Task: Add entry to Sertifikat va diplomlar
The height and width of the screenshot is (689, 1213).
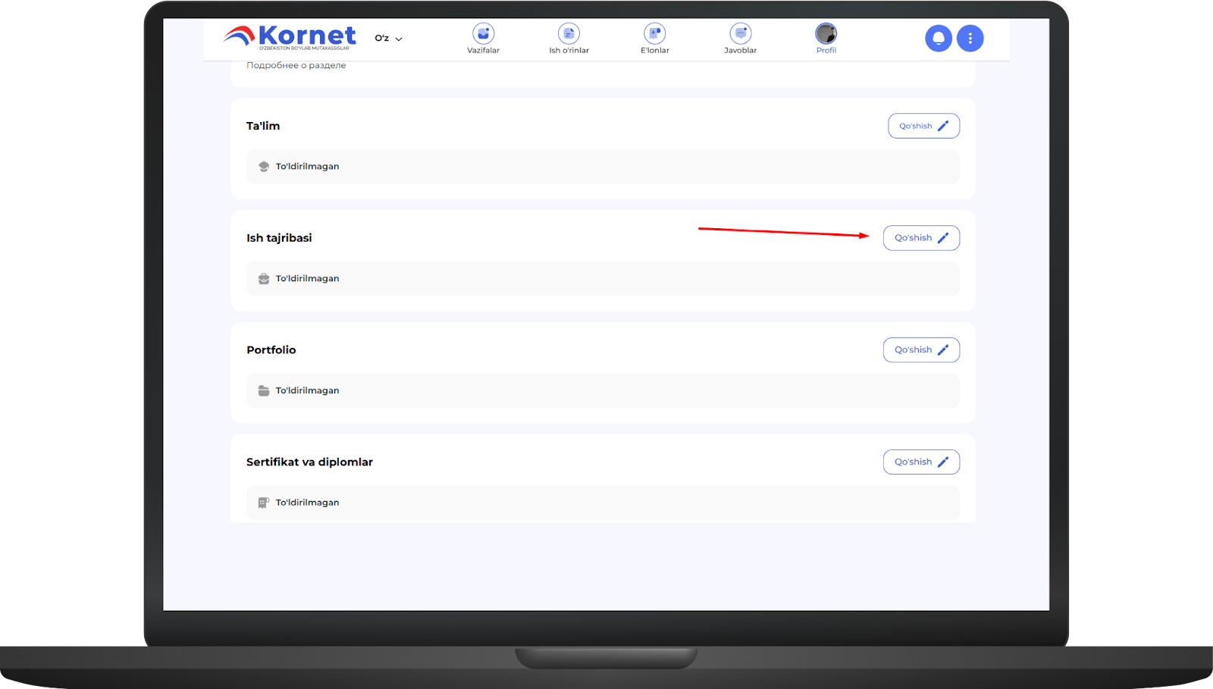Action: click(920, 462)
